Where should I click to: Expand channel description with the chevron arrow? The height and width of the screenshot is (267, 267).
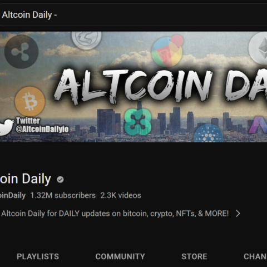(x=238, y=214)
